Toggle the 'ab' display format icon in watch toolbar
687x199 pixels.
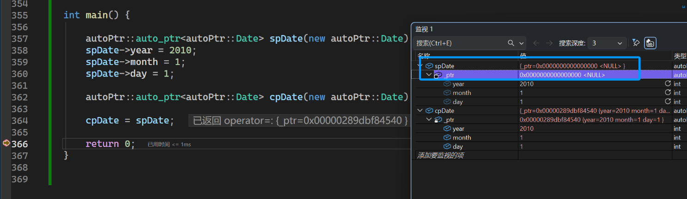click(x=650, y=43)
